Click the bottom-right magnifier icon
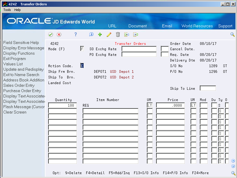Viewport: 237px width, 178px height. 233,173
